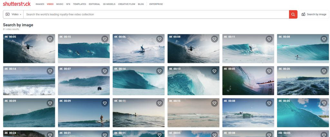
Task: Open the Templates menu
Action: coord(80,4)
